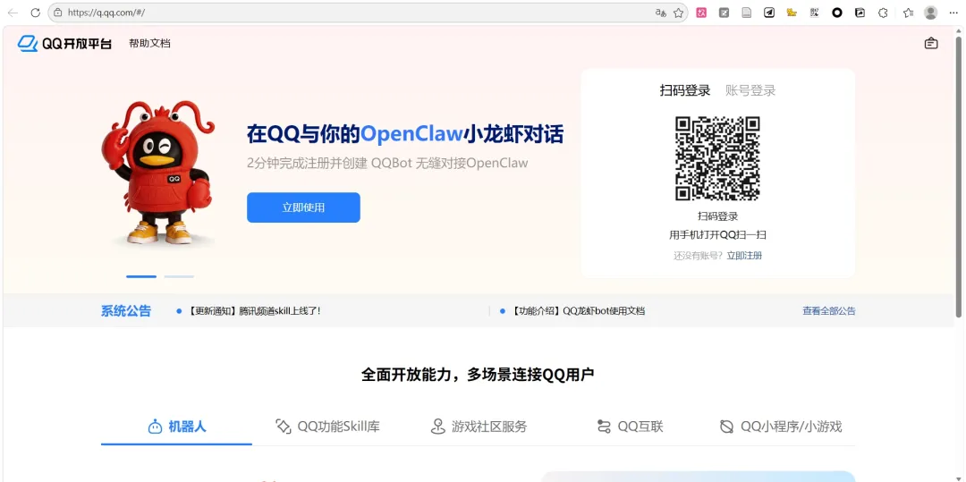
Task: Select the 游戏社区服务 tab
Action: 478,426
